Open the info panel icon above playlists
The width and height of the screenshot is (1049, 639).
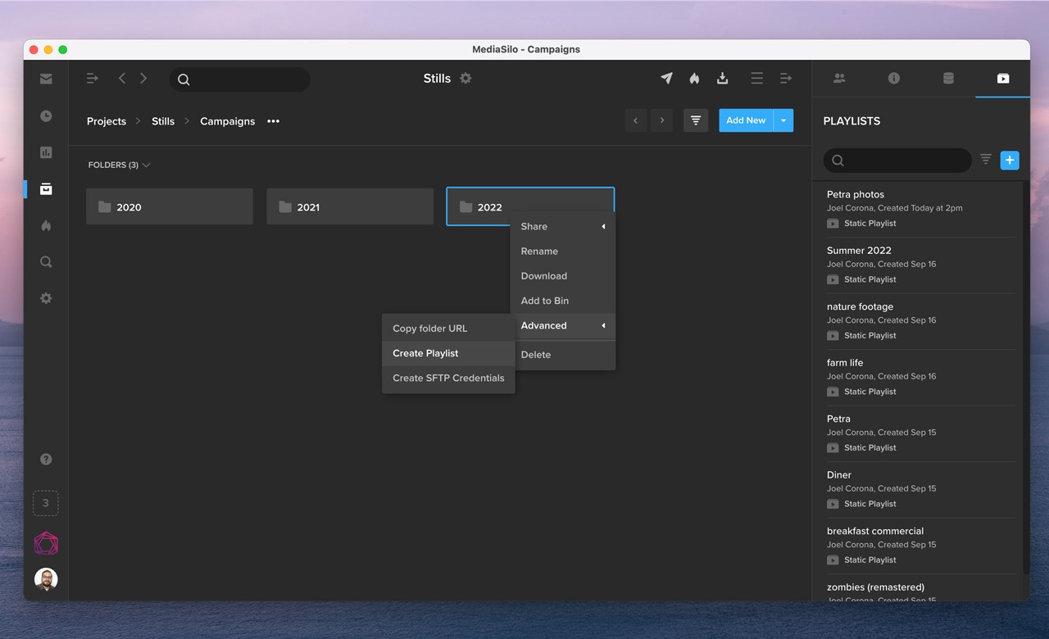coord(893,79)
